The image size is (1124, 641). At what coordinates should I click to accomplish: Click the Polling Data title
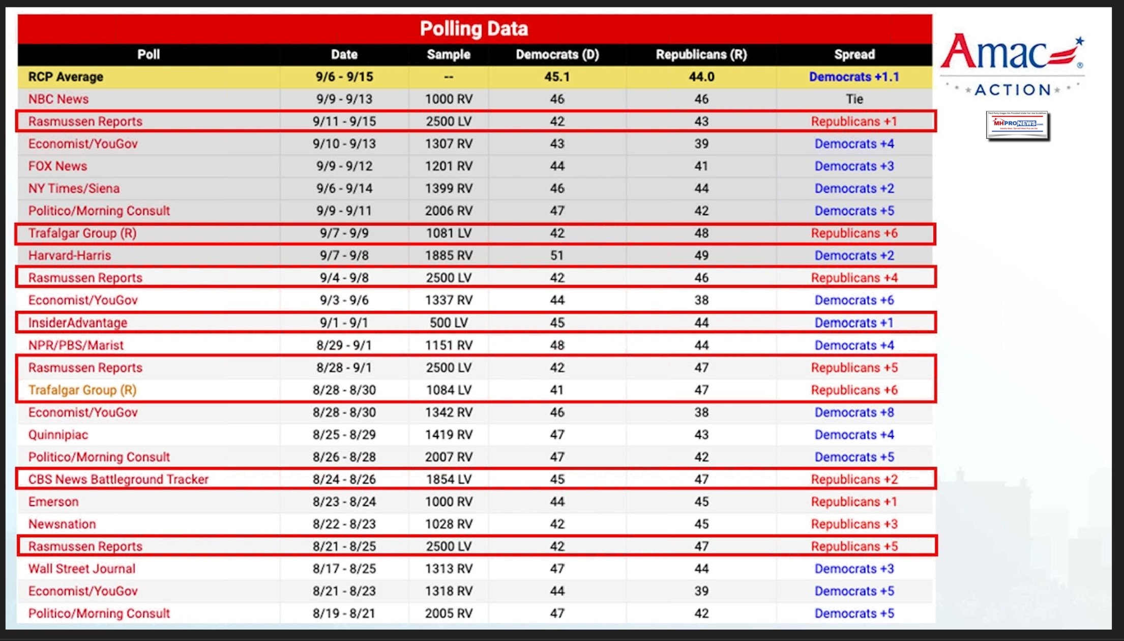pos(474,28)
